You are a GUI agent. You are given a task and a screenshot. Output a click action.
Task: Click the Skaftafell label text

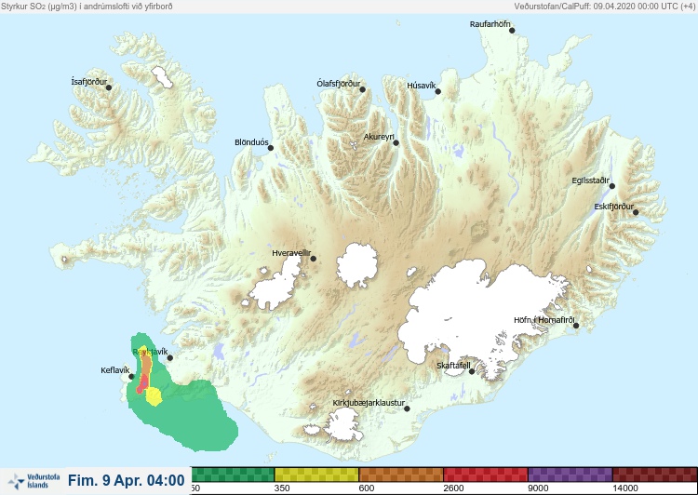pyautogui.click(x=453, y=366)
